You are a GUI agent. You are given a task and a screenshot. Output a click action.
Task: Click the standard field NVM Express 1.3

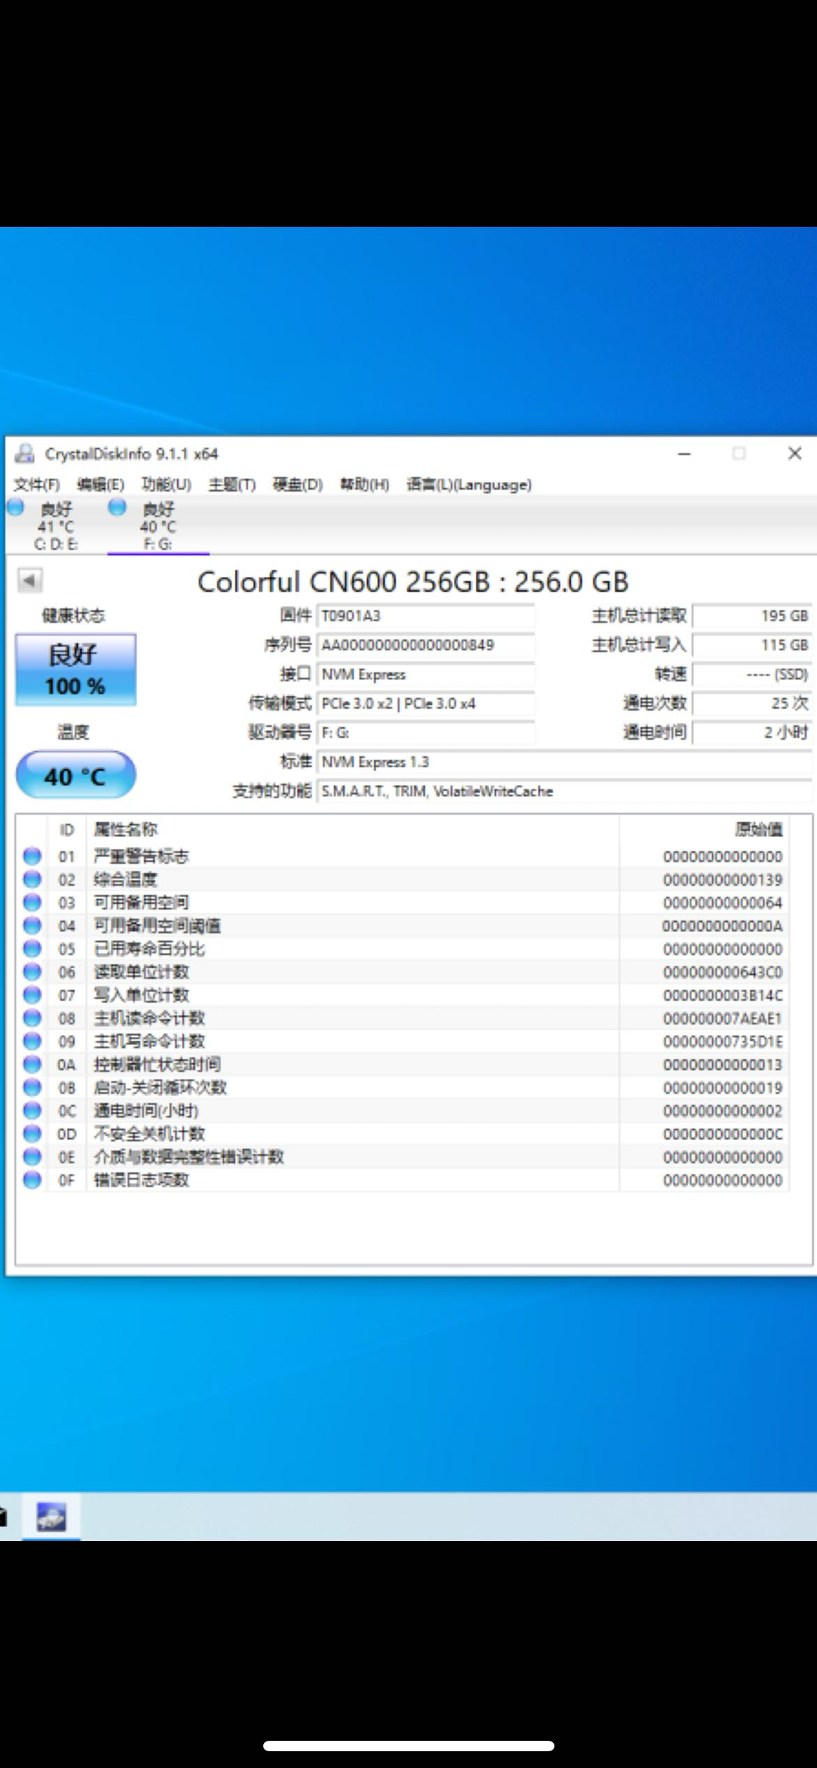[x=565, y=763]
